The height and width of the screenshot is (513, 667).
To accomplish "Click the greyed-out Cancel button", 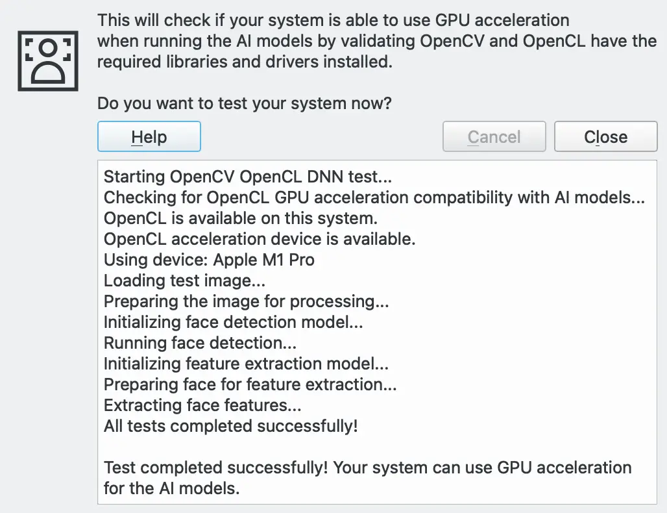I will (x=494, y=137).
